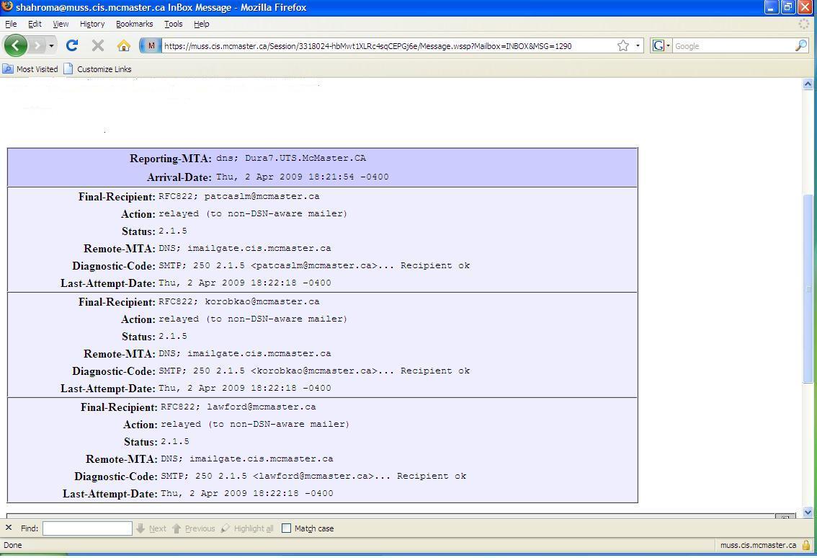
Task: Enable the Match case checkbox
Action: [x=286, y=528]
